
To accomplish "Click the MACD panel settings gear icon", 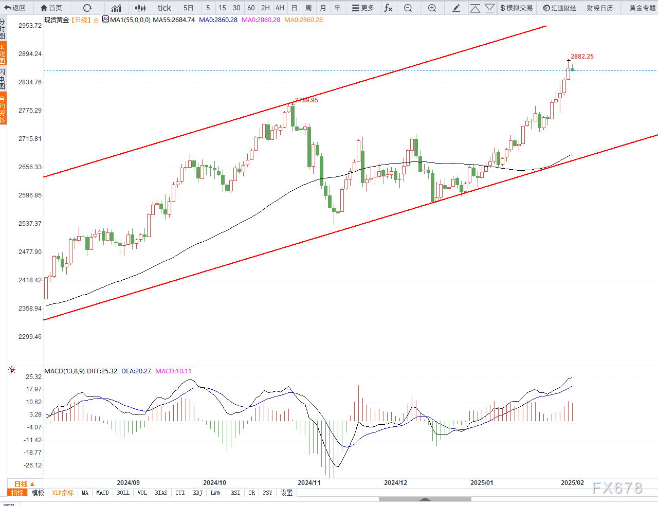I will point(12,370).
